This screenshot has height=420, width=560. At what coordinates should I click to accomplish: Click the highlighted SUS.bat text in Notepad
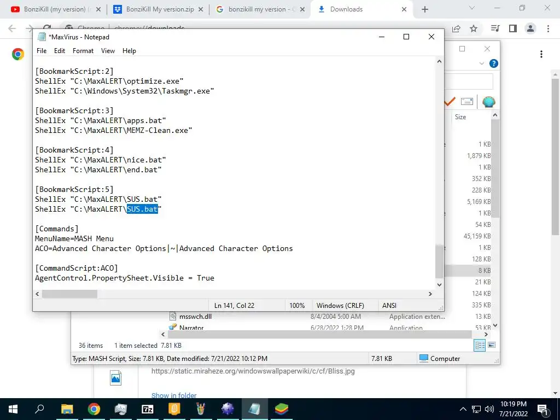pyautogui.click(x=143, y=209)
